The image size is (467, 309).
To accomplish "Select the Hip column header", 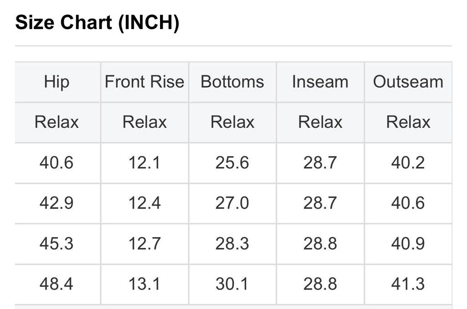I will tap(57, 82).
